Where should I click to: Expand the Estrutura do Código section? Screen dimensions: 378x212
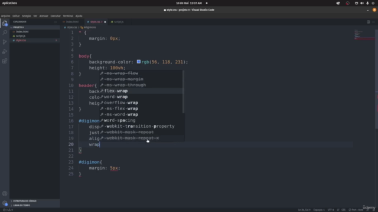(35, 201)
